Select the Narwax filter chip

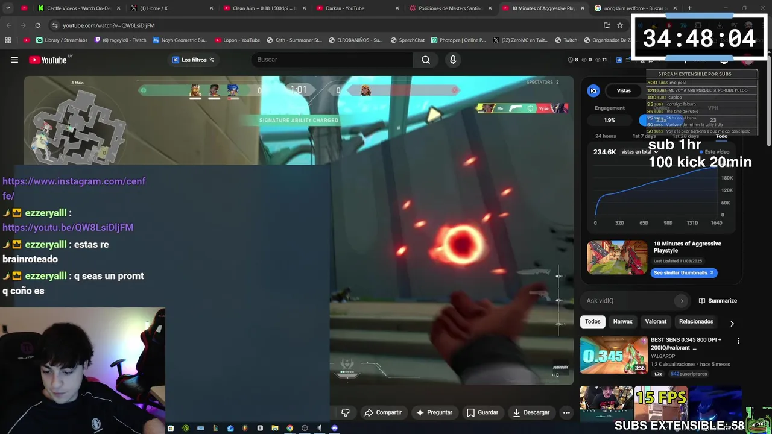pyautogui.click(x=622, y=321)
